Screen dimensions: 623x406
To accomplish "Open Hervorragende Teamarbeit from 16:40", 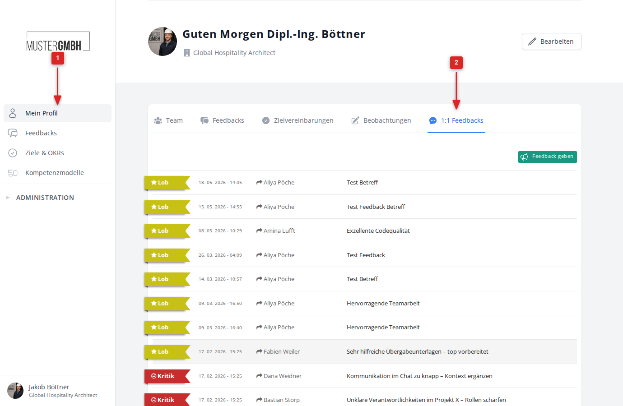I will 383,327.
